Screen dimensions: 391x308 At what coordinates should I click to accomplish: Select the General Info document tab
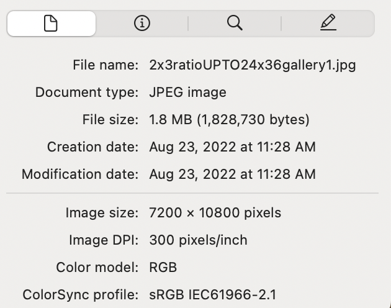click(51, 24)
